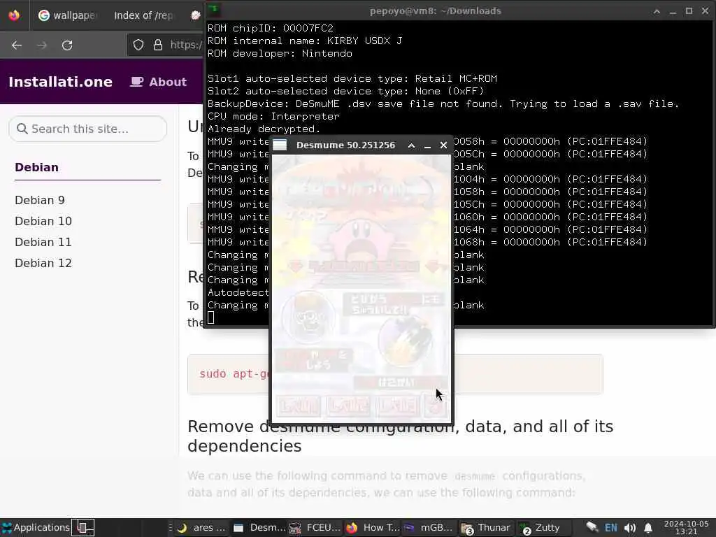Reload the page with the refresh icon
The image size is (716, 537).
pyautogui.click(x=67, y=45)
